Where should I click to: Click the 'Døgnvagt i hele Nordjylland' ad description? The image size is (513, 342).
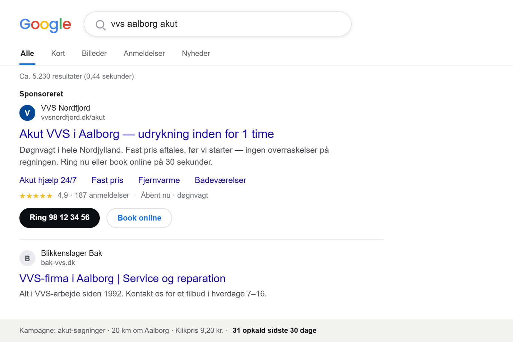coord(174,156)
